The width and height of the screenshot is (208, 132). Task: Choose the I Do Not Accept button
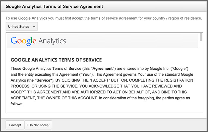click(38, 125)
